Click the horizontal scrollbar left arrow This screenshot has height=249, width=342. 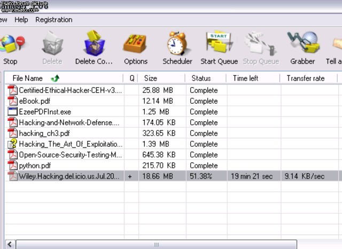point(10,244)
